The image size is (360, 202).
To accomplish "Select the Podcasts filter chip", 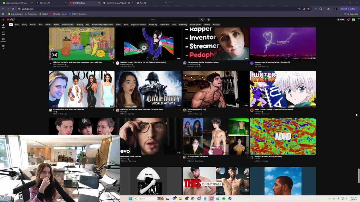I will pyautogui.click(x=33, y=25).
